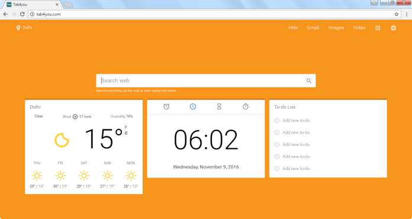The width and height of the screenshot is (412, 219).
Task: Reload the page
Action: (22, 14)
